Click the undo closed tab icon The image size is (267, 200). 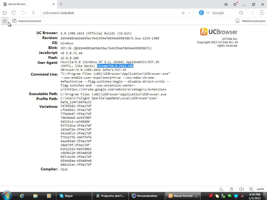22,13
